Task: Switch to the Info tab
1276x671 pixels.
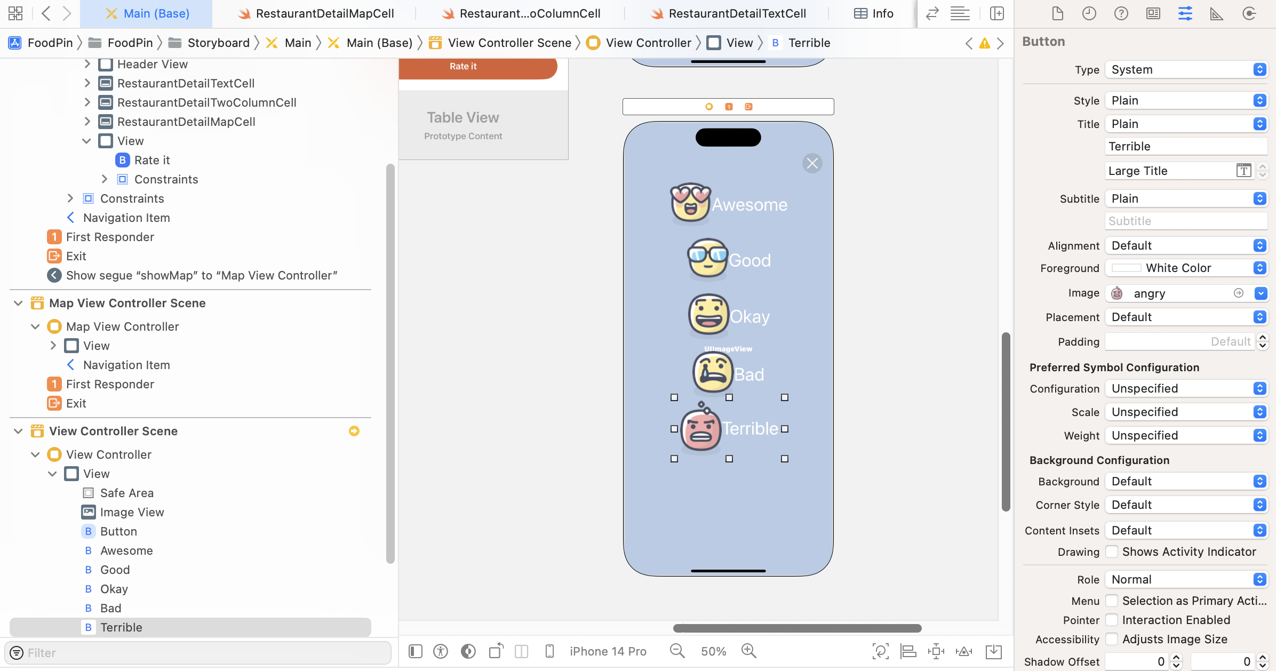Action: [x=874, y=13]
